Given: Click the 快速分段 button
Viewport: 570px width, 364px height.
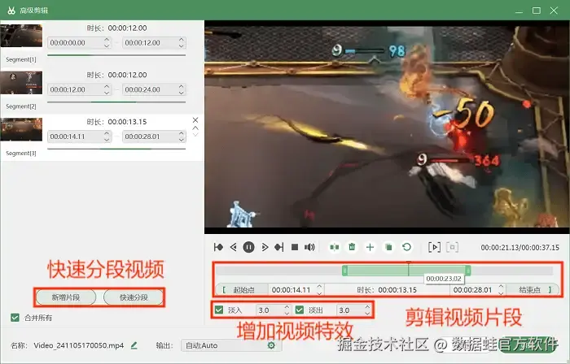Looking at the screenshot, I should 134,297.
